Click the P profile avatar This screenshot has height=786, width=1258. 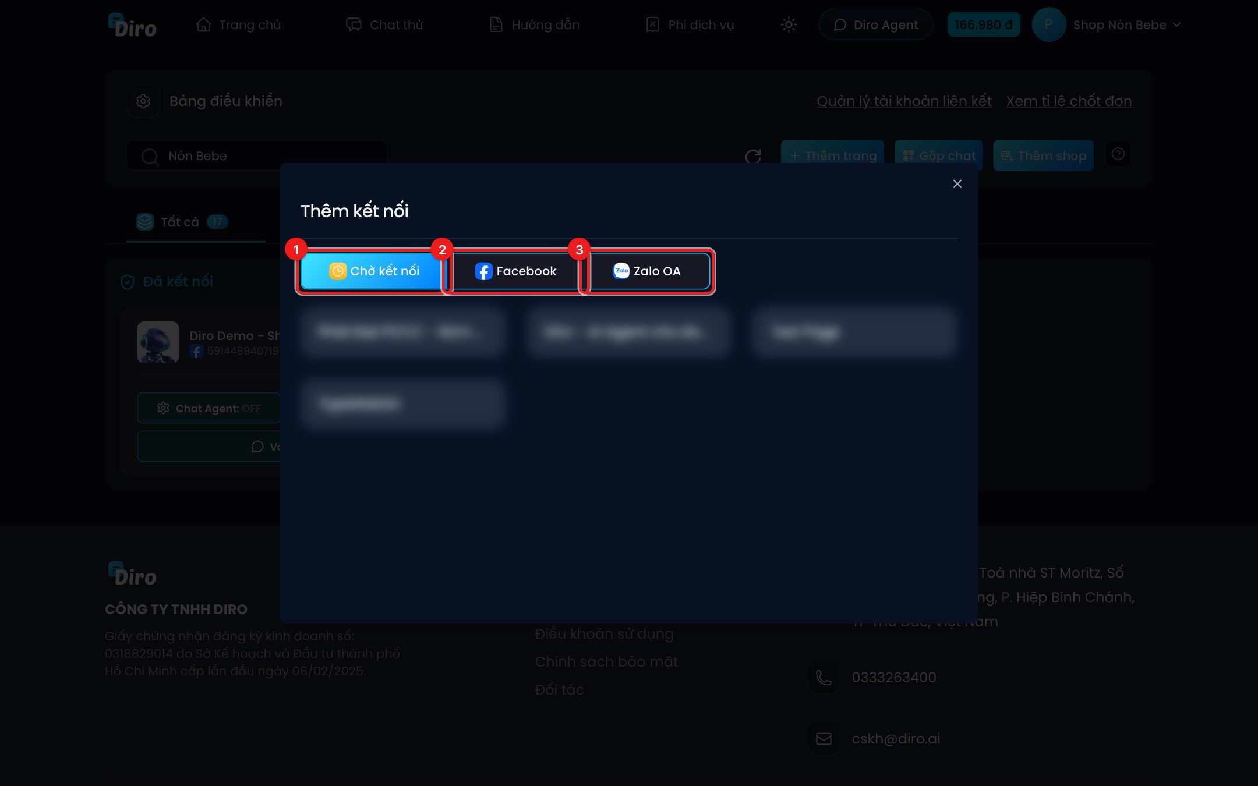coord(1048,25)
